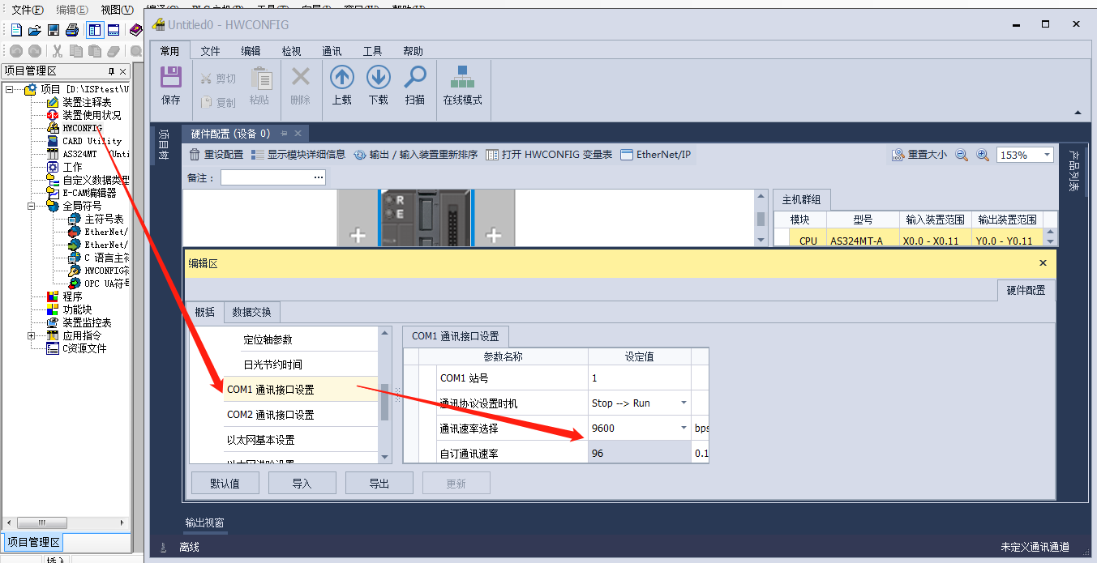Open the 通讯 ribbon menu tab
Viewport: 1097px width, 563px height.
[x=332, y=51]
